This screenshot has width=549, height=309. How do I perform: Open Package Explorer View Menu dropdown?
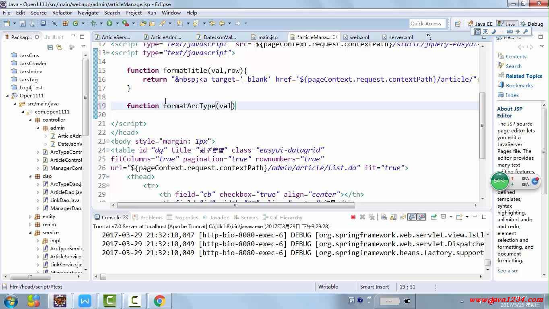[84, 47]
